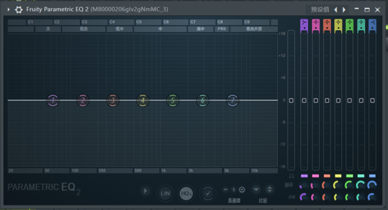Select the previous preset arrow
The image size is (388, 210).
click(336, 10)
